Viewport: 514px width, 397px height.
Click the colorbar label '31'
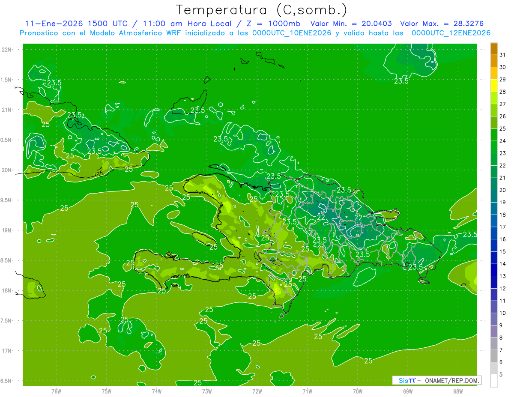(502, 54)
